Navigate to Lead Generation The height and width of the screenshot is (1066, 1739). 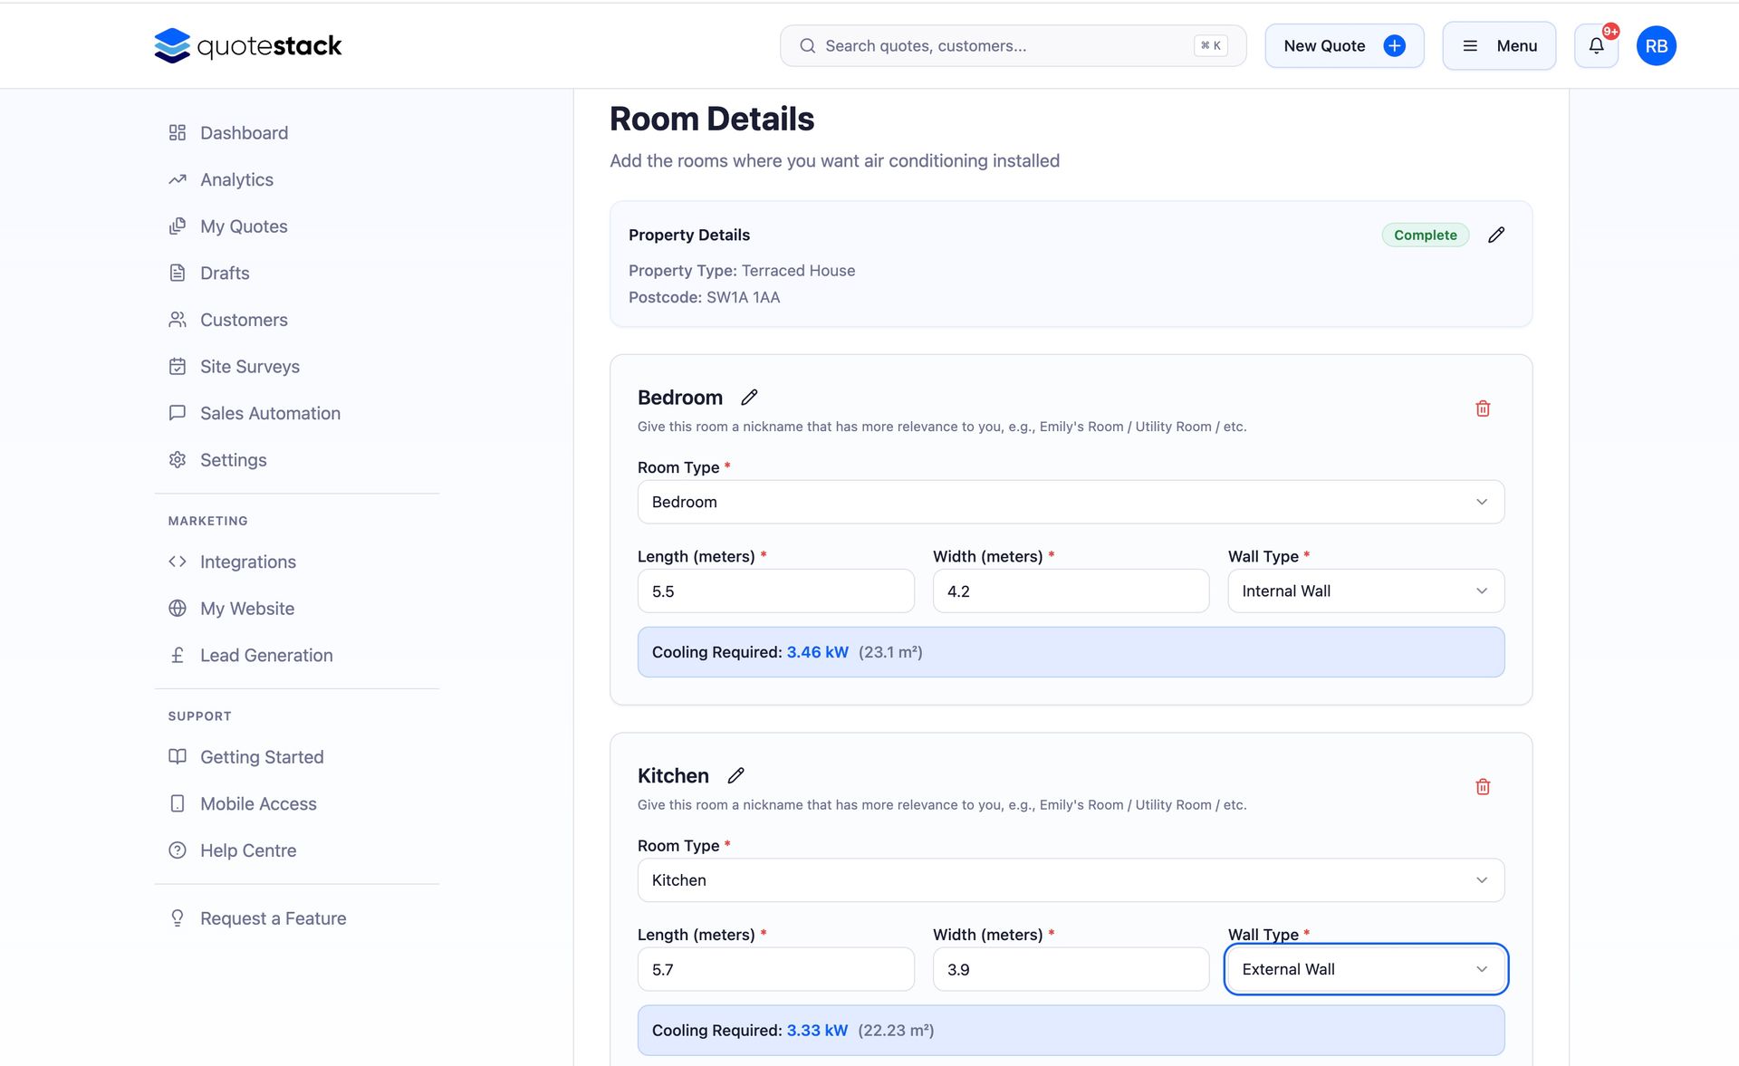(265, 656)
